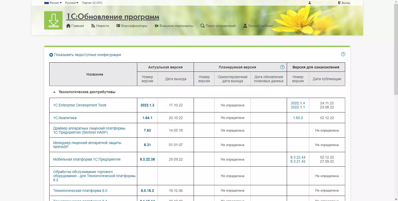Click the 'Портал 1С:ИТС' link
398x201 pixels.
(92, 3)
